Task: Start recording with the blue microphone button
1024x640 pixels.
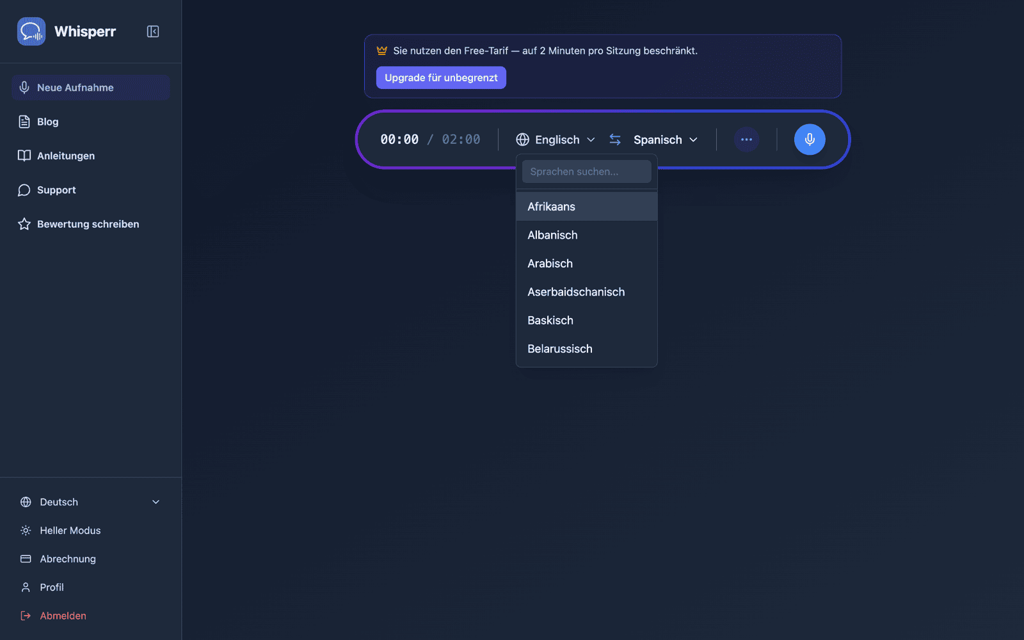Action: [x=810, y=140]
